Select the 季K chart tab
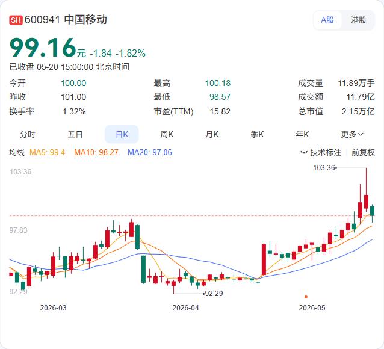 (257, 134)
